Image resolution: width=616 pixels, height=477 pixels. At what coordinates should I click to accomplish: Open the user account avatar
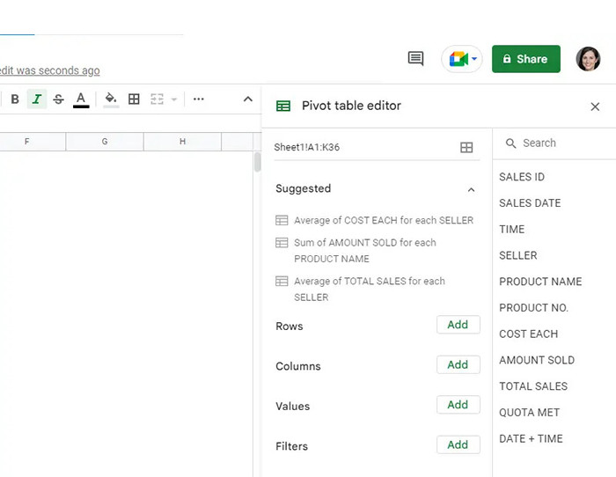point(588,59)
